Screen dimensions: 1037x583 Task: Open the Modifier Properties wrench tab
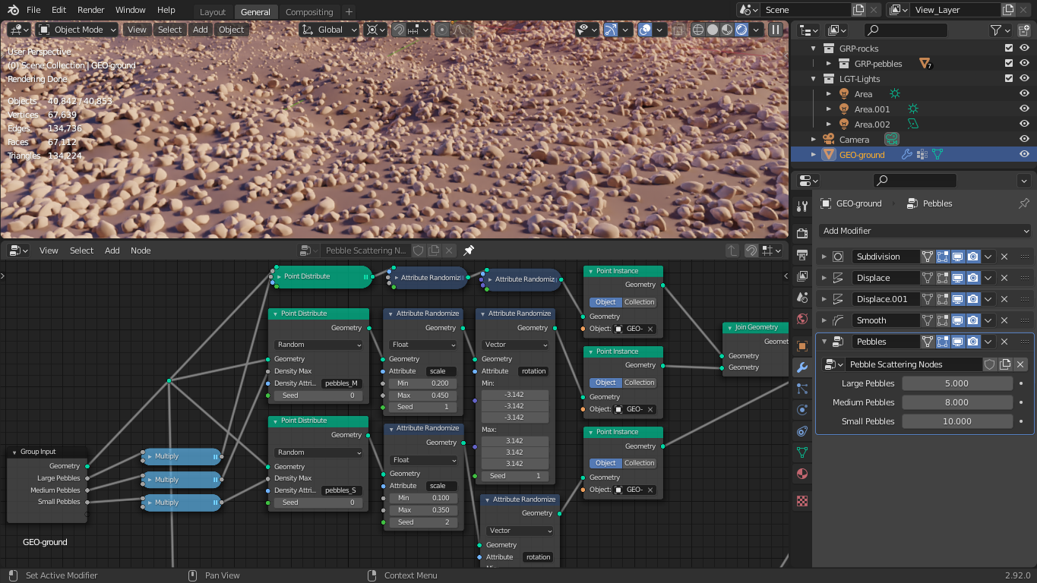801,367
